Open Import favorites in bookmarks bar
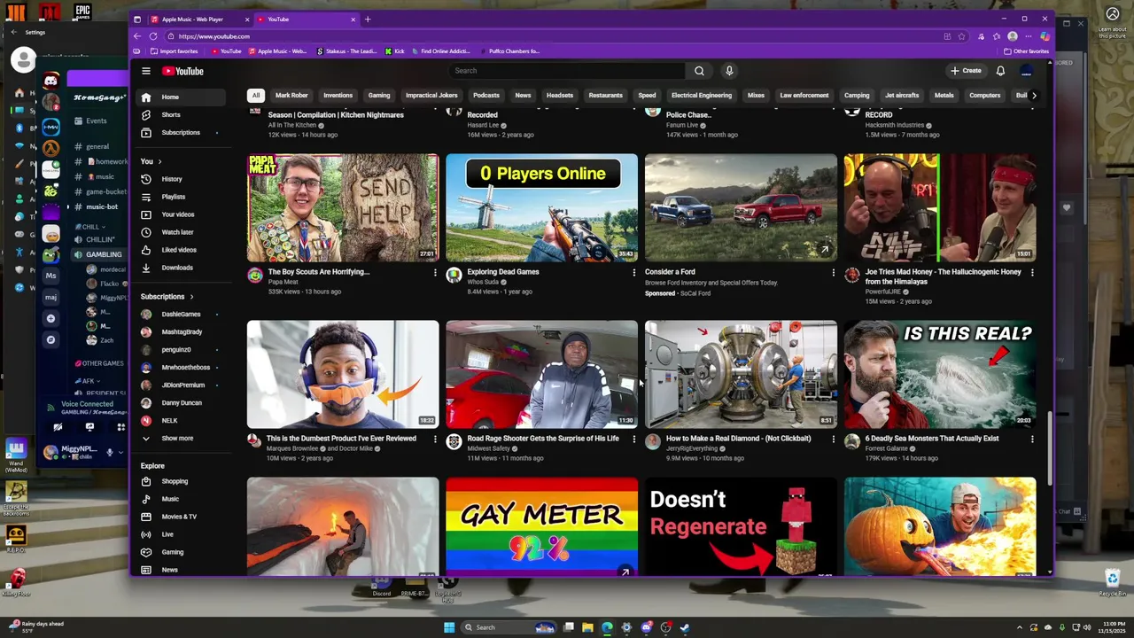 [174, 51]
